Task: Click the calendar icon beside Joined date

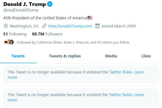Action: (97, 26)
